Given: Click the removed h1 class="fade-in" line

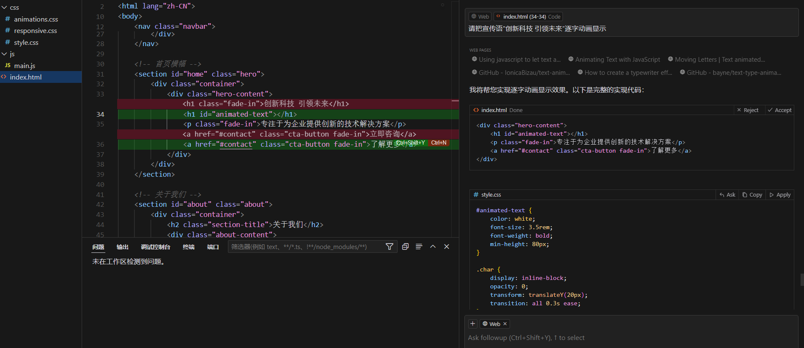Looking at the screenshot, I should pos(266,104).
